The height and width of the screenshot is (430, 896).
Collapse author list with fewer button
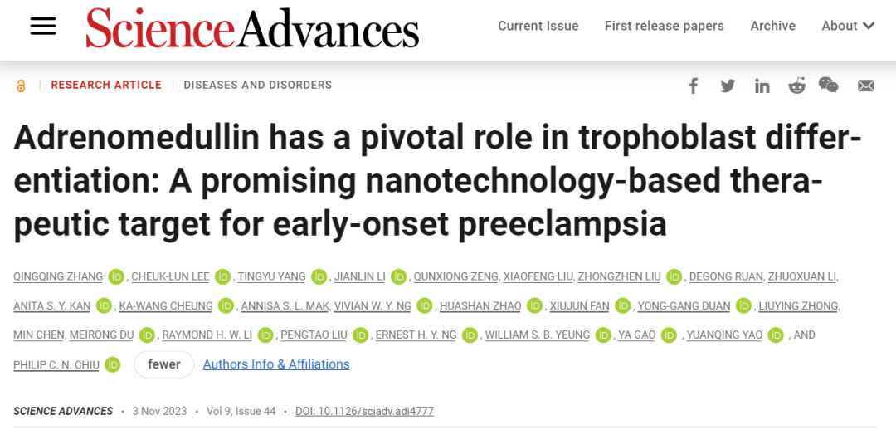click(x=164, y=364)
